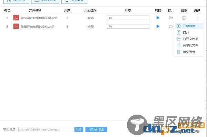
Task: Select page range 全部 for 改革开放前后的变化.pdf
Action: [90, 27]
